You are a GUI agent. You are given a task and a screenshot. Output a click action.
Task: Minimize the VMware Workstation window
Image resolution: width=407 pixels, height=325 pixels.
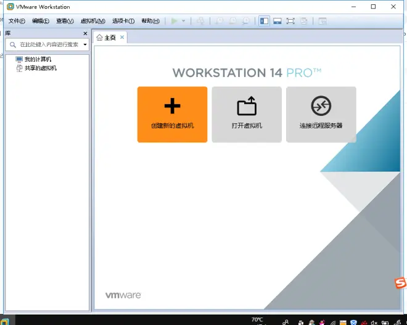point(353,7)
